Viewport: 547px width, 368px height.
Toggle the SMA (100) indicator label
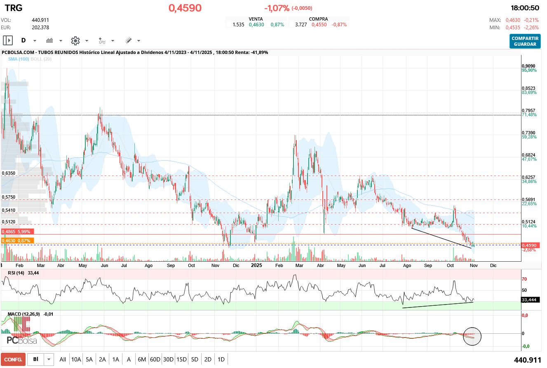(18, 59)
